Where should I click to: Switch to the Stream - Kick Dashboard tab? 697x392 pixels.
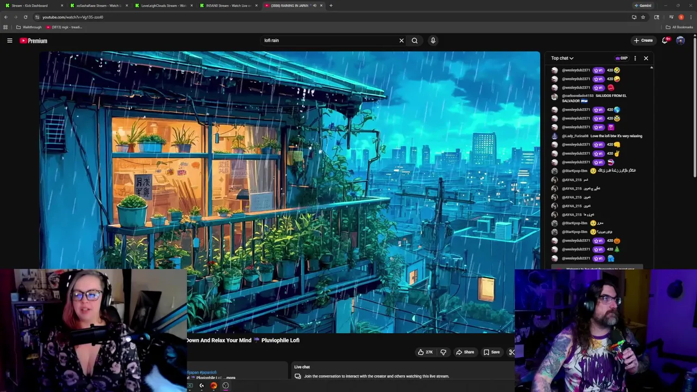[x=33, y=5]
